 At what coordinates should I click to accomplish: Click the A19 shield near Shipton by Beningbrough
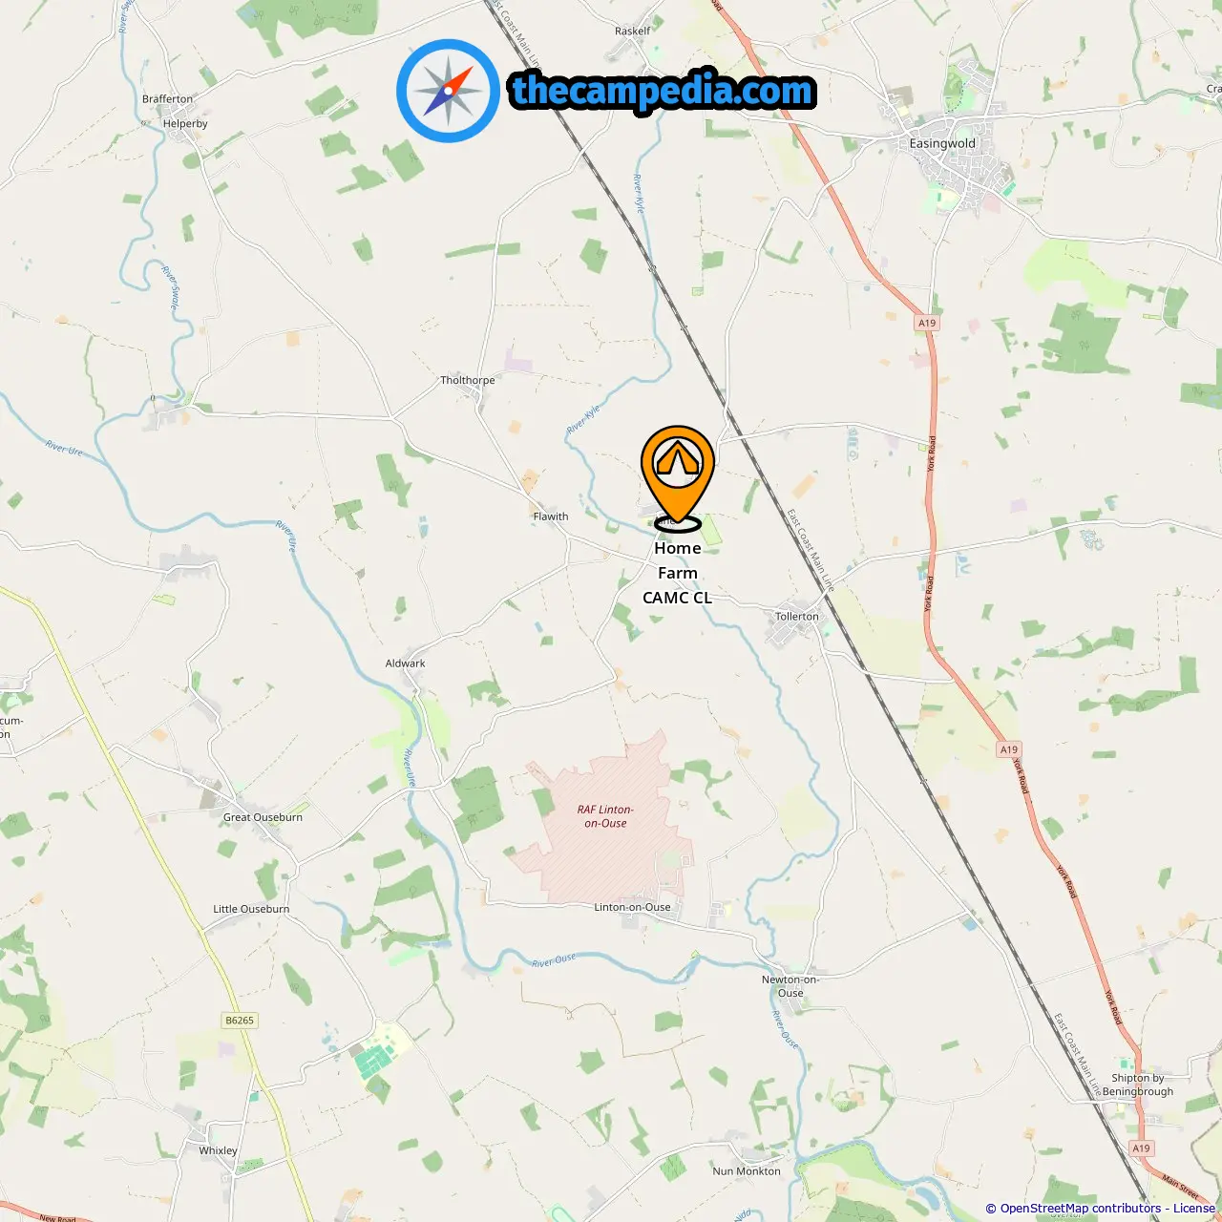[x=1142, y=1148]
